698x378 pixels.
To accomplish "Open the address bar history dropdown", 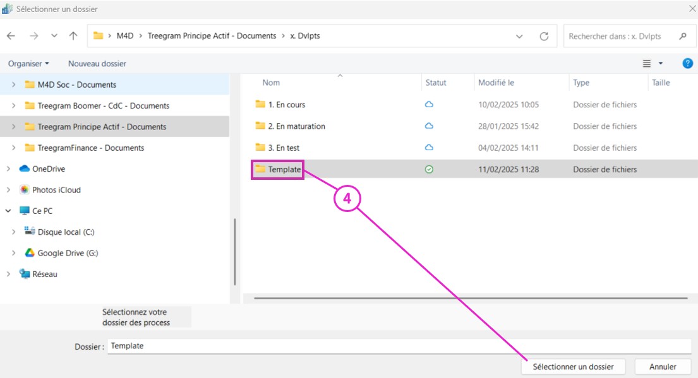I will click(519, 36).
